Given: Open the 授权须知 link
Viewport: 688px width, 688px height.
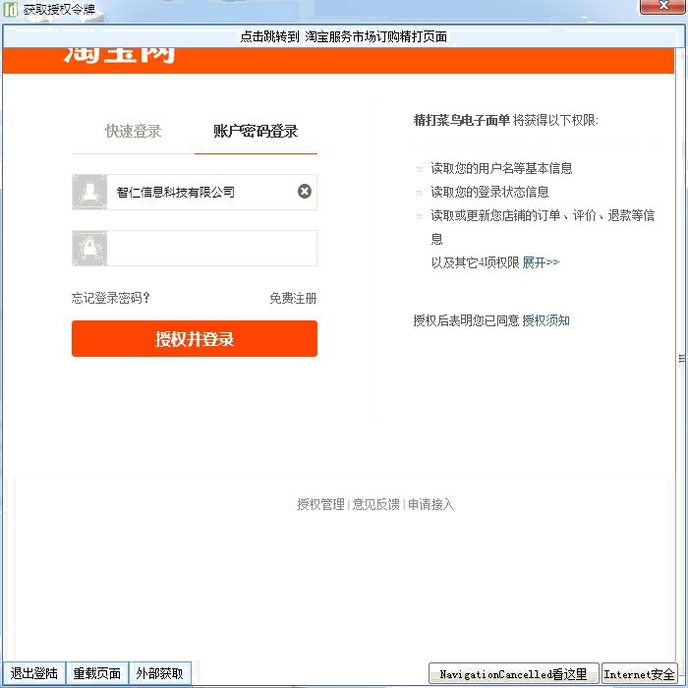Looking at the screenshot, I should pos(545,320).
